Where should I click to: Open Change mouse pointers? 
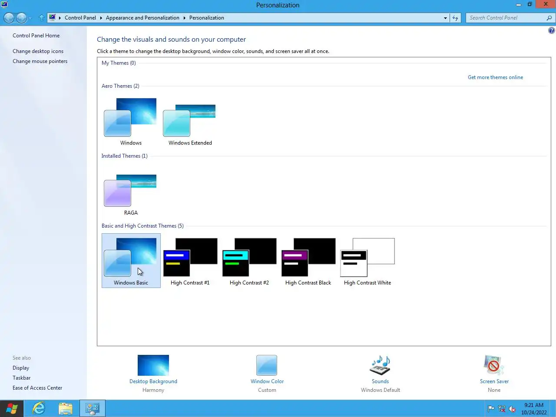tap(40, 61)
